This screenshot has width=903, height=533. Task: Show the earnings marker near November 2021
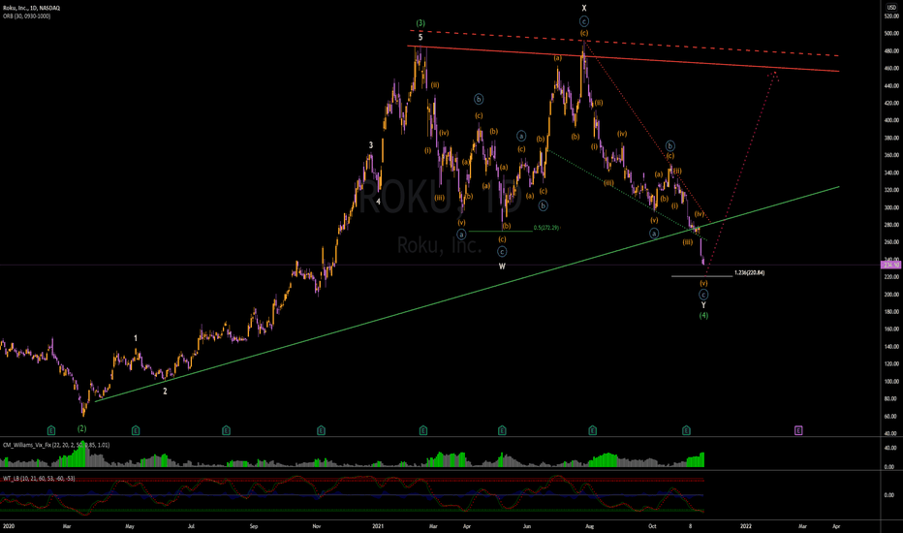click(x=686, y=430)
